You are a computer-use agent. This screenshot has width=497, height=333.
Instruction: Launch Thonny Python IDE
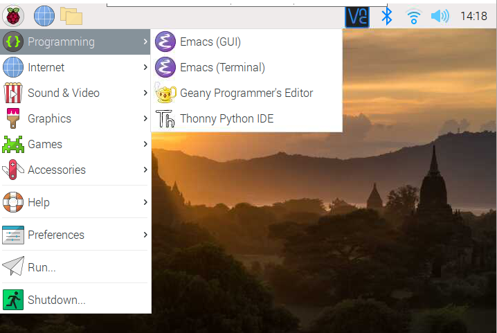(246, 118)
